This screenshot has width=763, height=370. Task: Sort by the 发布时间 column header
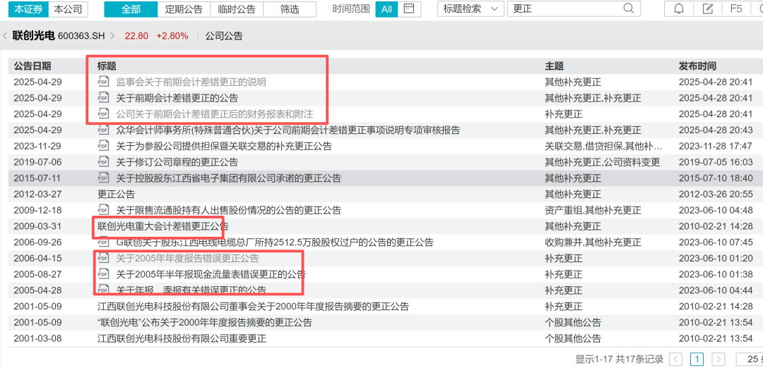pos(697,66)
